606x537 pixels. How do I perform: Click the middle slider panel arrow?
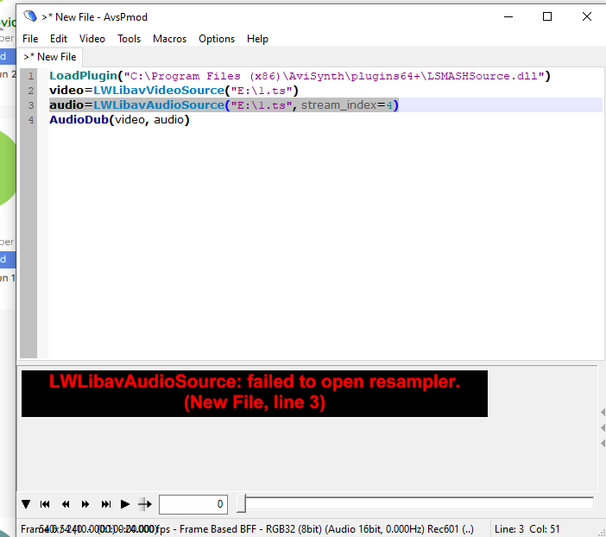pyautogui.click(x=603, y=427)
